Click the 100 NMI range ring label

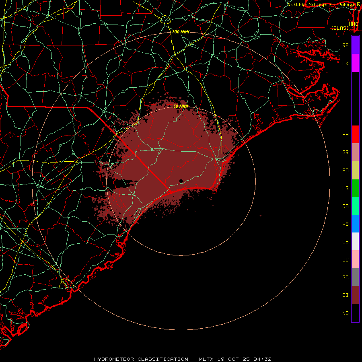point(181,32)
